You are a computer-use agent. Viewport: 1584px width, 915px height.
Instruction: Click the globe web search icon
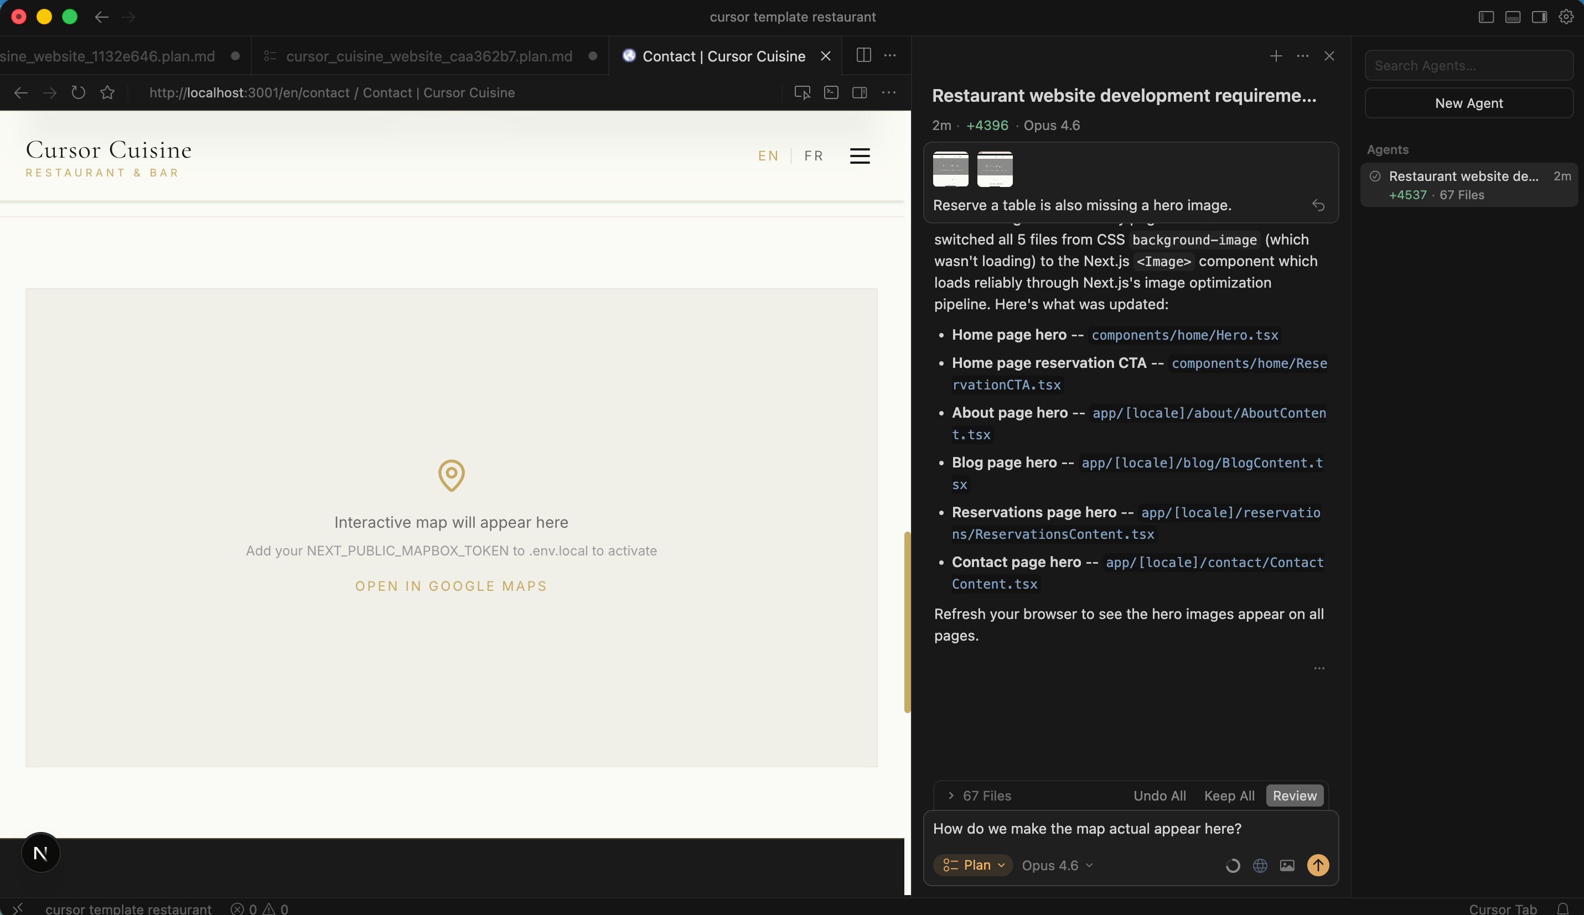tap(1260, 865)
